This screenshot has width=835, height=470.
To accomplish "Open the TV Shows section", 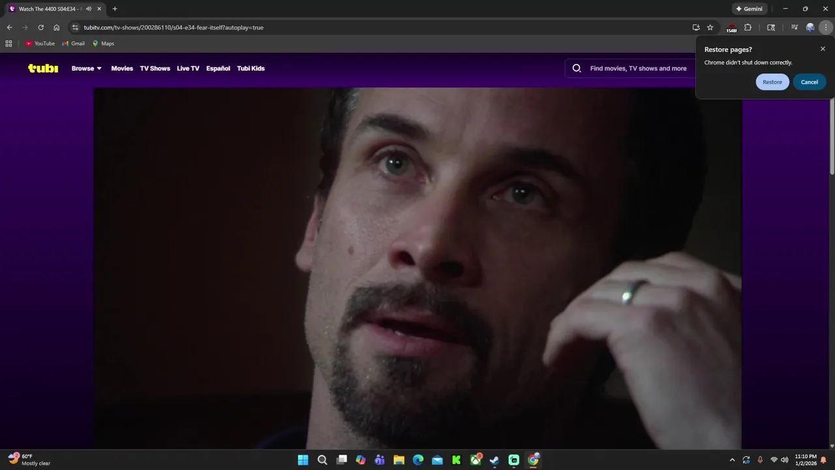I will pyautogui.click(x=155, y=69).
